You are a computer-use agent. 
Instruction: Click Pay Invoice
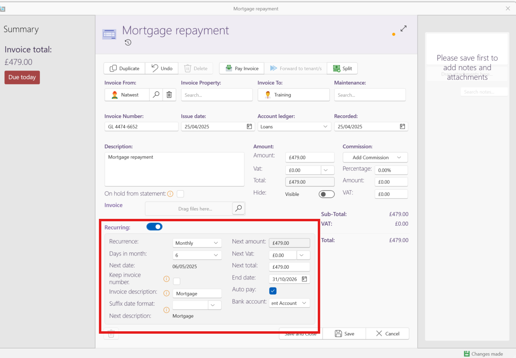coord(242,69)
